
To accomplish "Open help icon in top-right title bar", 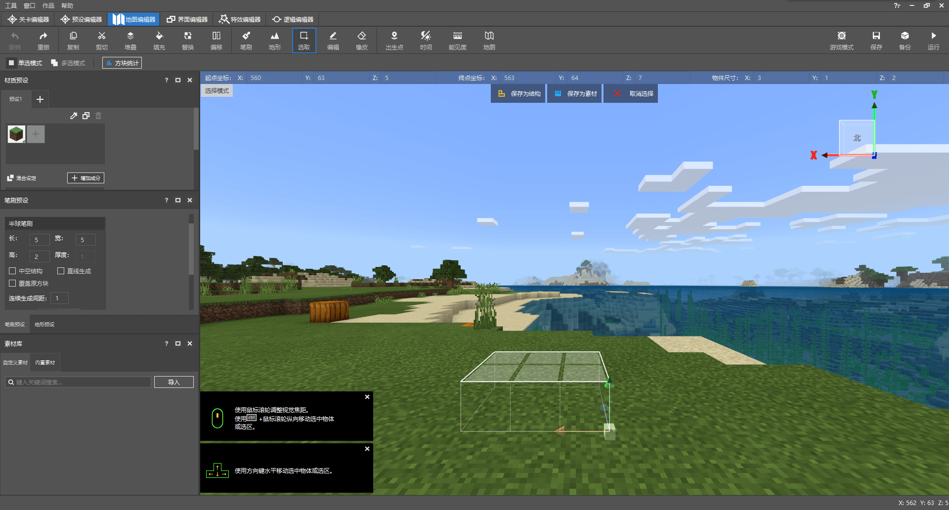I will [897, 5].
